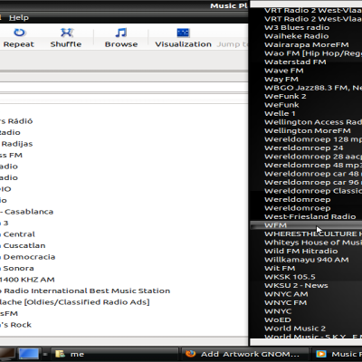Select the Willkamayu 940 AM station

click(307, 260)
